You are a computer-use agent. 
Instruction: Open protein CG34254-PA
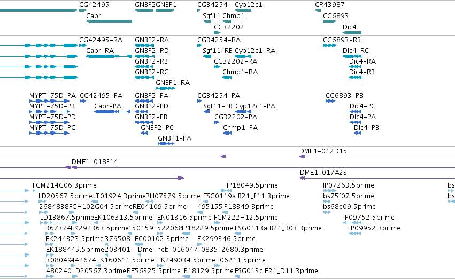219,96
